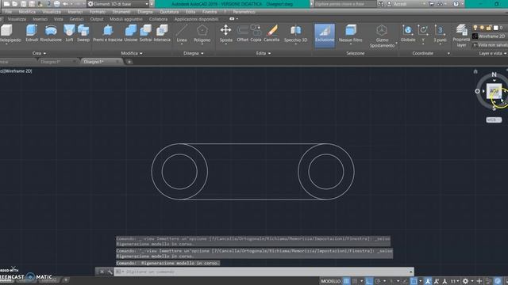Toggle snap mode in status bar

click(355, 281)
